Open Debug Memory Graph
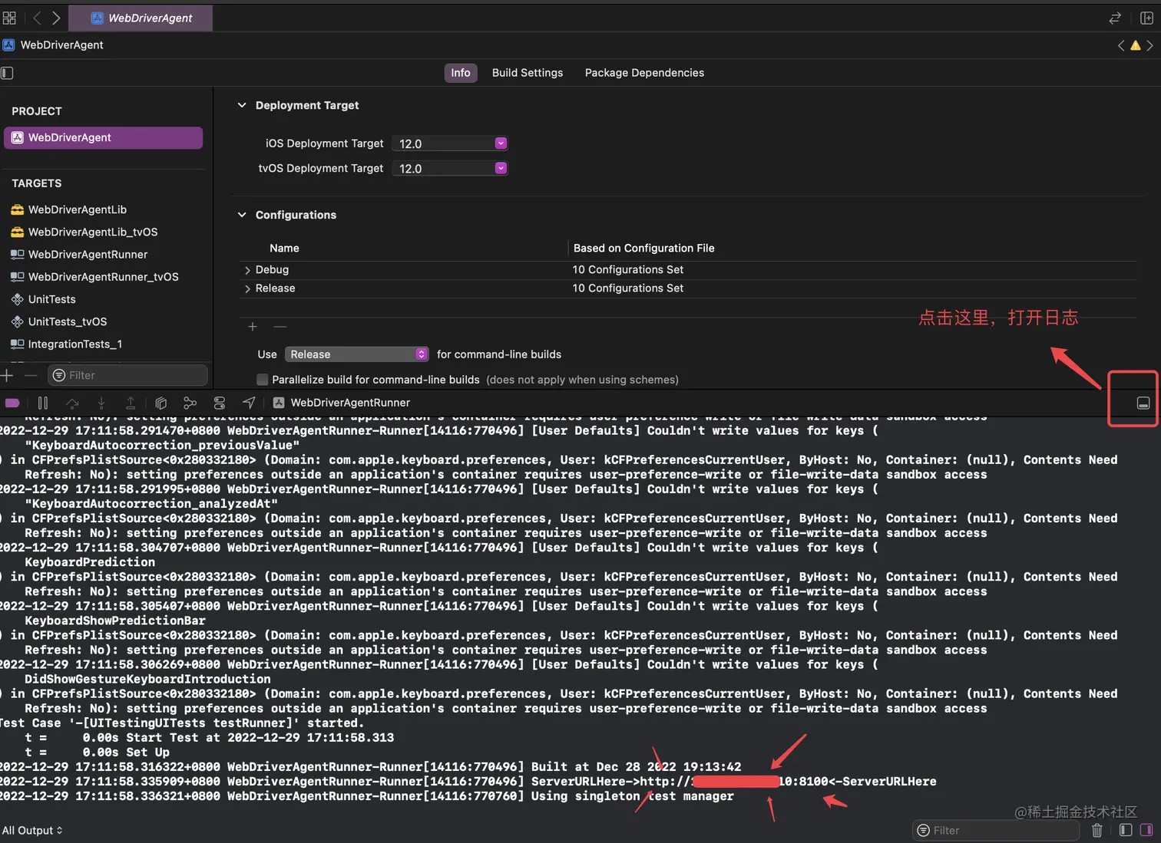The image size is (1161, 843). pyautogui.click(x=190, y=403)
